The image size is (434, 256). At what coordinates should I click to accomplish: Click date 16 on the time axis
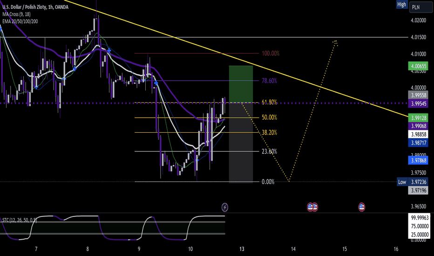point(396,249)
